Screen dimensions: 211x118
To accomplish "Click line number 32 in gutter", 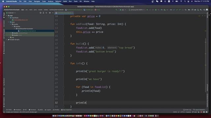I will [56, 103].
